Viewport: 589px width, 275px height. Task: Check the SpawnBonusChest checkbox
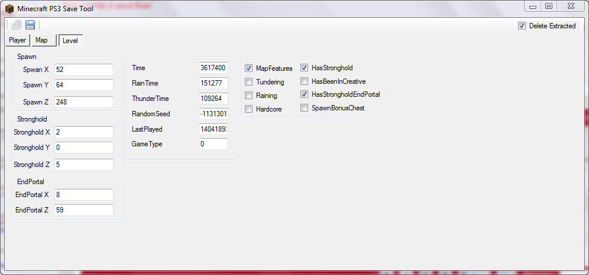coord(305,108)
